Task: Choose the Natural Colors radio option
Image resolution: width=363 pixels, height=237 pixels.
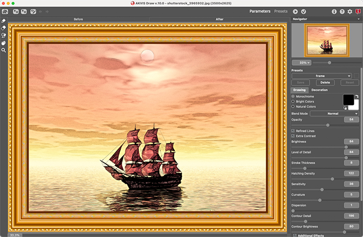Action: click(x=293, y=107)
